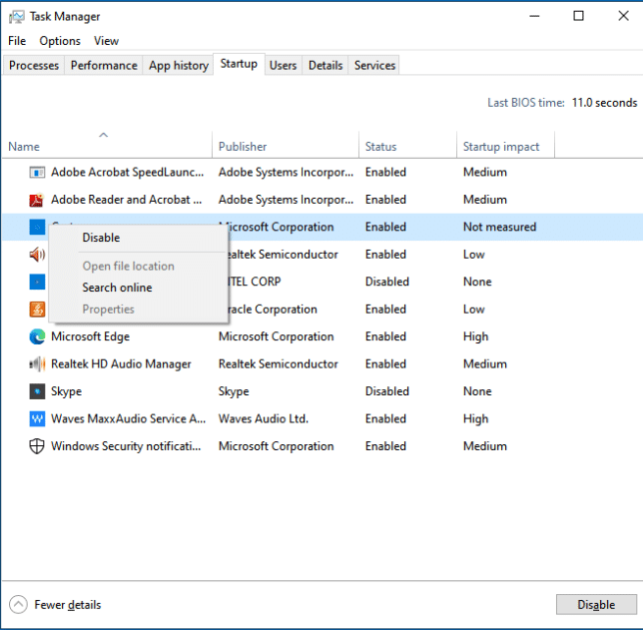Click the Adobe Acrobat SpeedLauncher icon
This screenshot has height=630, width=643.
click(x=37, y=173)
